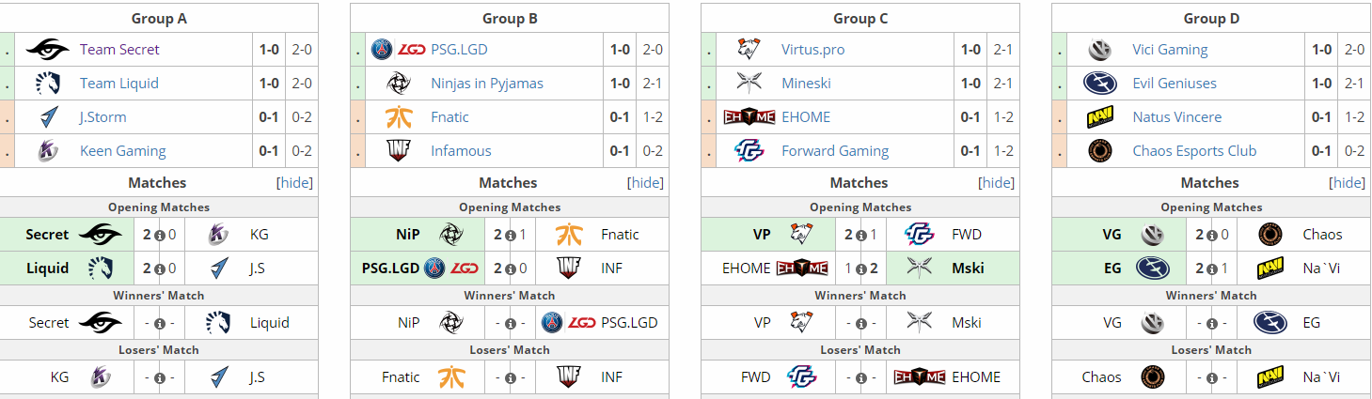Expand details of EG vs Na`Vi opening match
The width and height of the screenshot is (1372, 399).
pos(1211,269)
